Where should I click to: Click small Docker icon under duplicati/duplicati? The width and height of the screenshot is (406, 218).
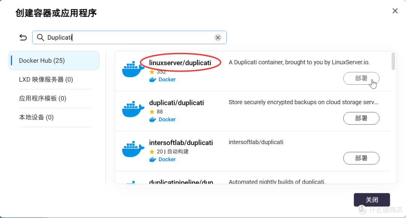click(153, 119)
